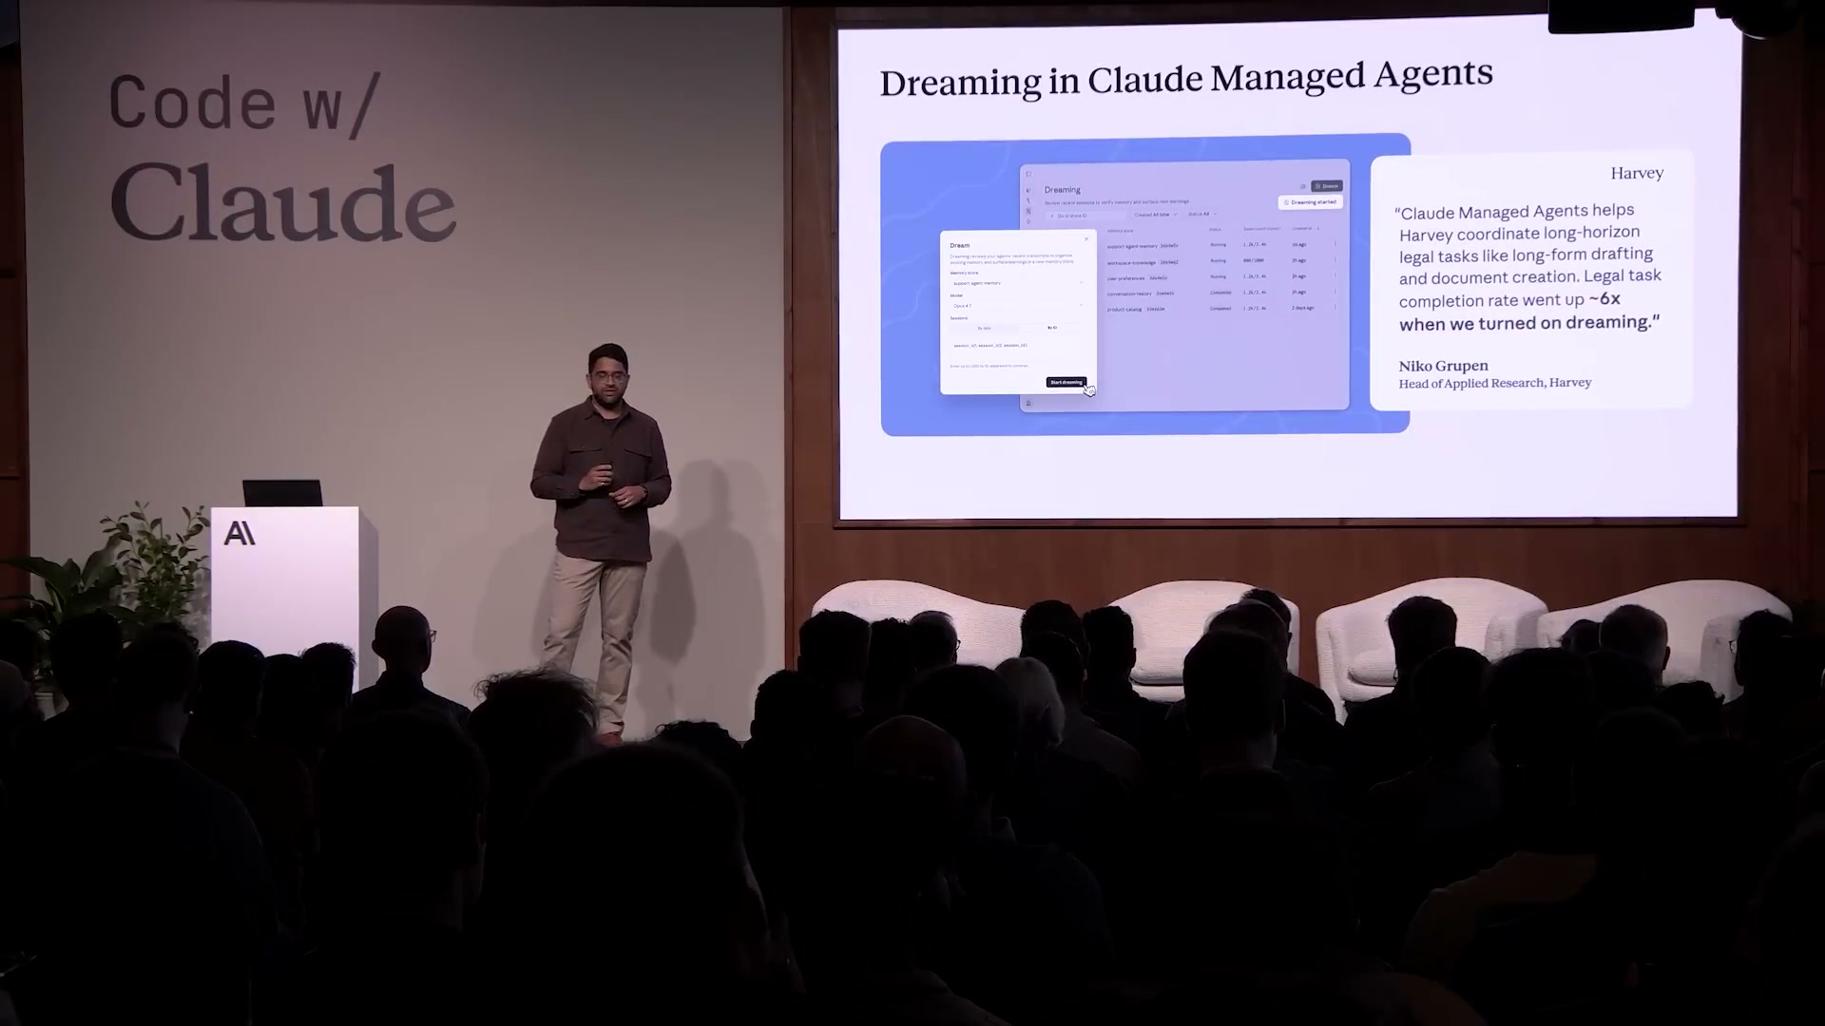Open the conversation-history row
This screenshot has width=1825, height=1026.
pos(1220,293)
